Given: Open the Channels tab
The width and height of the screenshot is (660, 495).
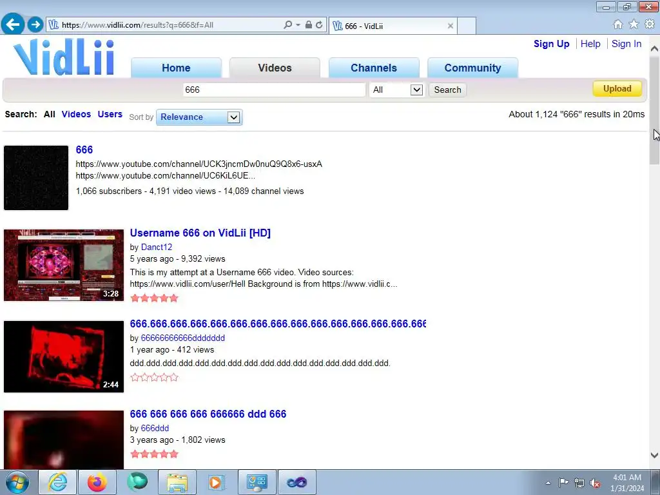Looking at the screenshot, I should click(374, 68).
